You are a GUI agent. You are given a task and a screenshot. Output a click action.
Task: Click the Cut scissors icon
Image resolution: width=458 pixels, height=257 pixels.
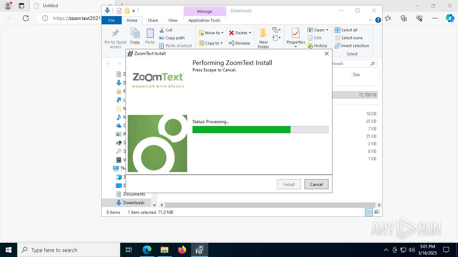click(162, 30)
